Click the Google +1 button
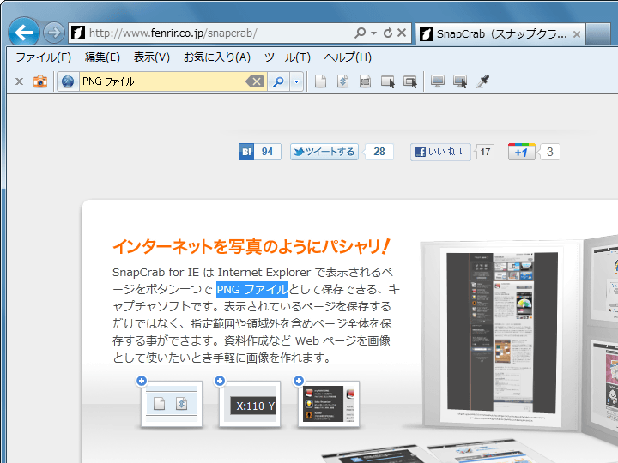 pos(522,152)
